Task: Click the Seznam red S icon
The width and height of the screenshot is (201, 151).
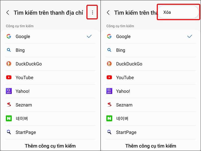Action: pyautogui.click(x=9, y=105)
